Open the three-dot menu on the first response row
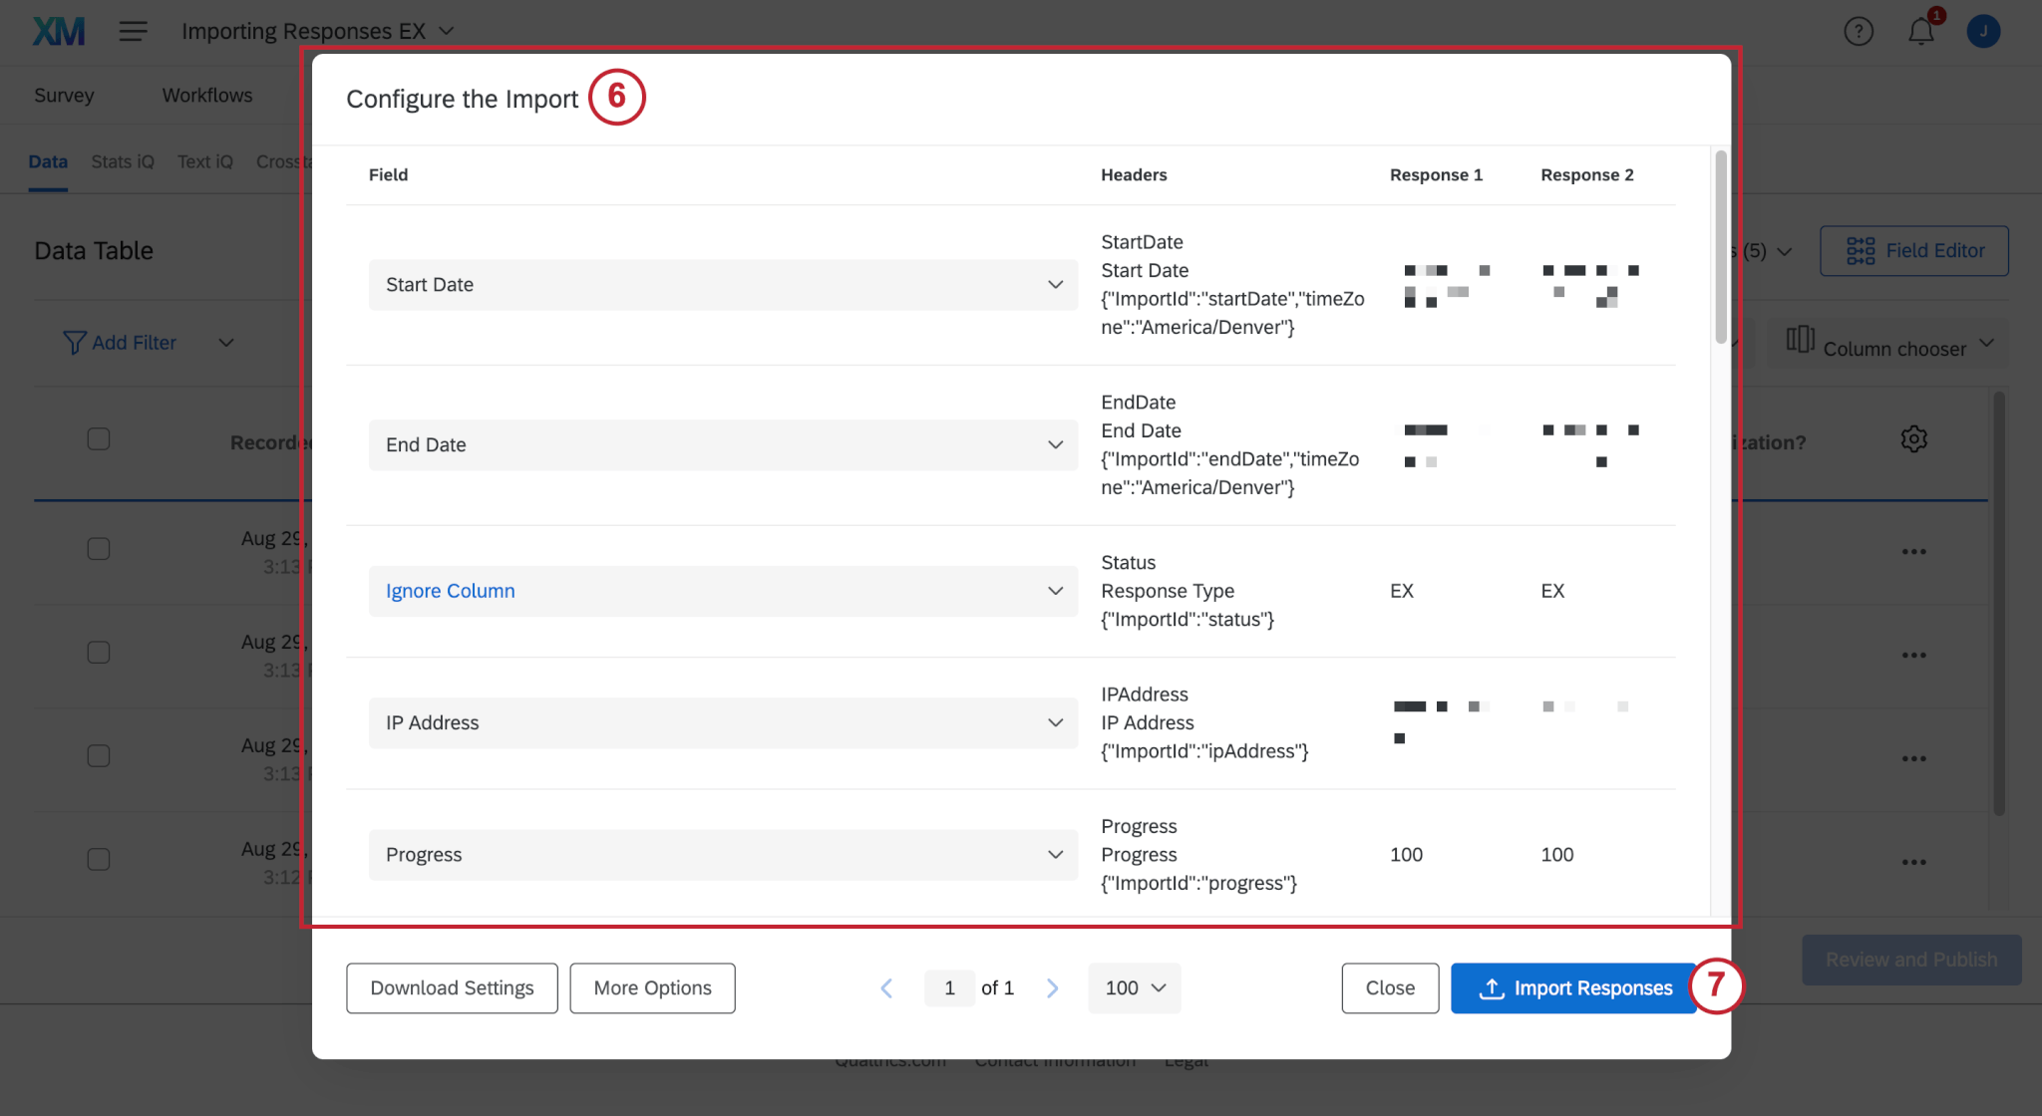This screenshot has height=1116, width=2042. [x=1914, y=550]
